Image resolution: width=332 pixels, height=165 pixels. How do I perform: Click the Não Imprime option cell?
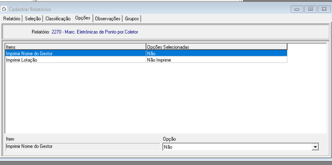point(216,60)
